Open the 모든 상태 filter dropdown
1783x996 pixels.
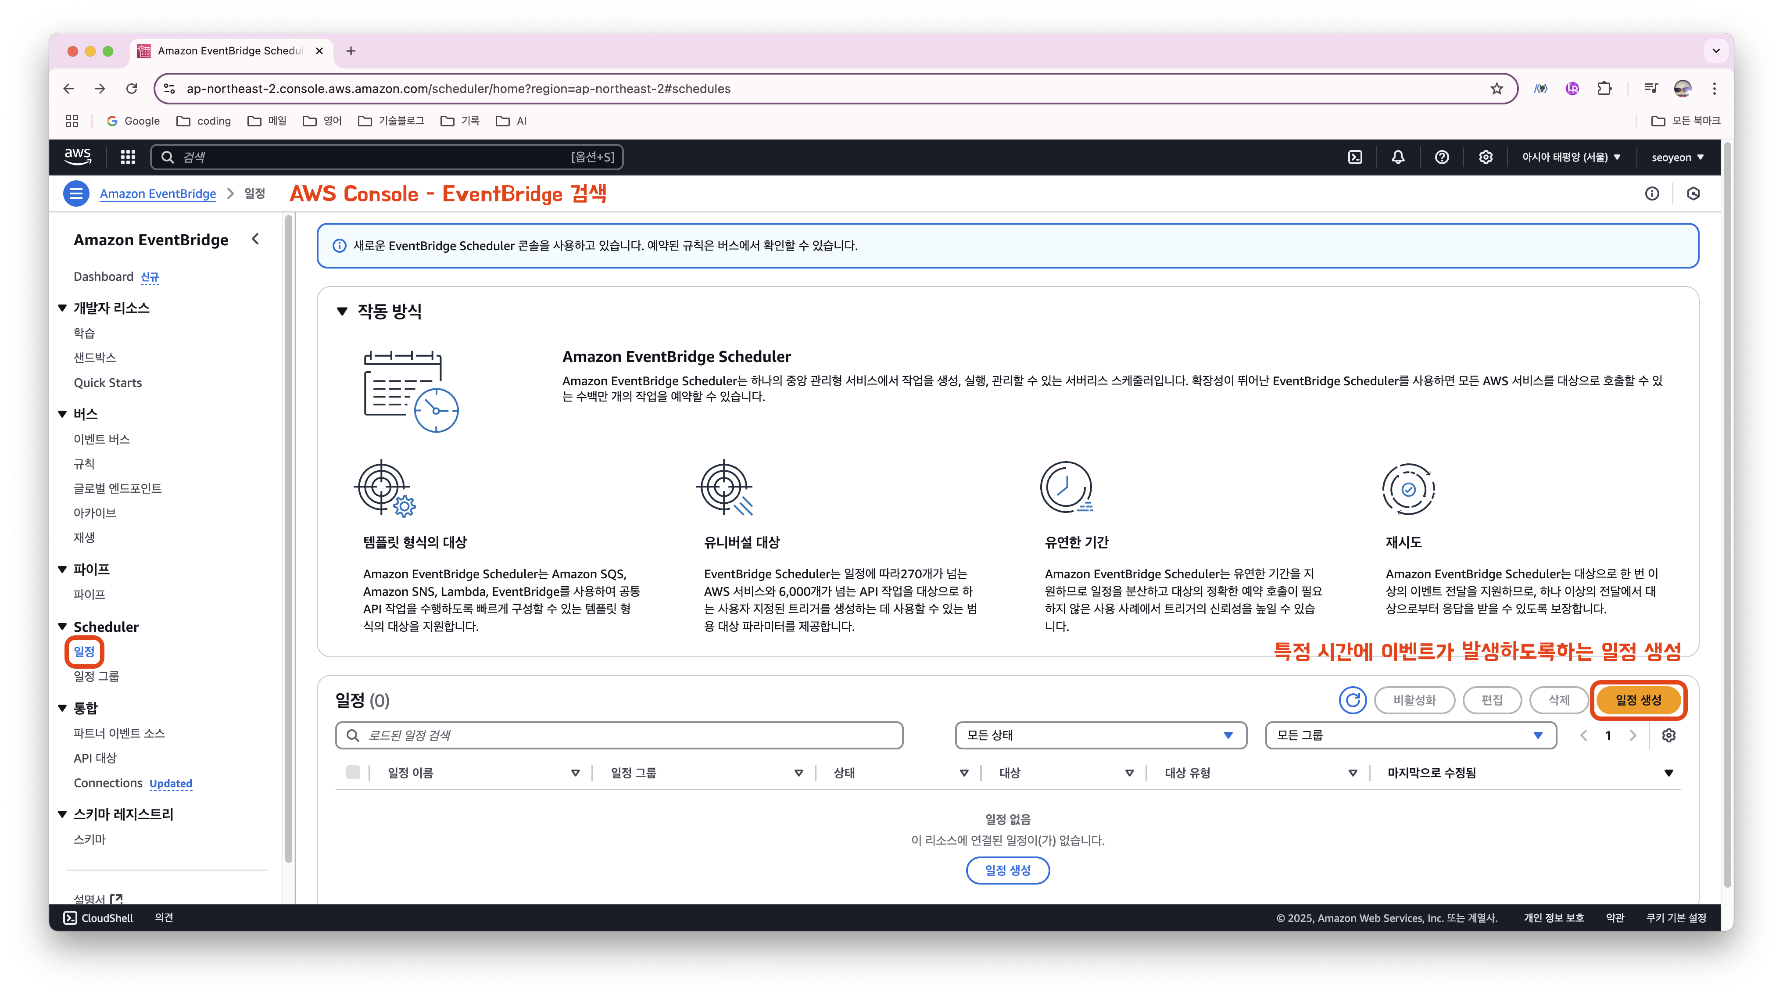pos(1100,735)
